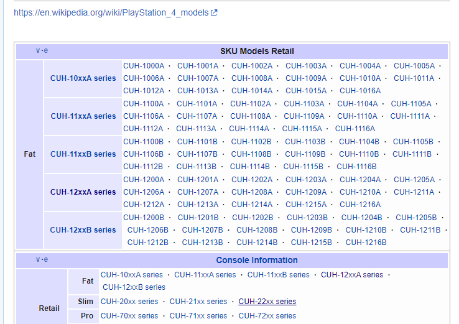Open the CUH-1005A model link

414,66
